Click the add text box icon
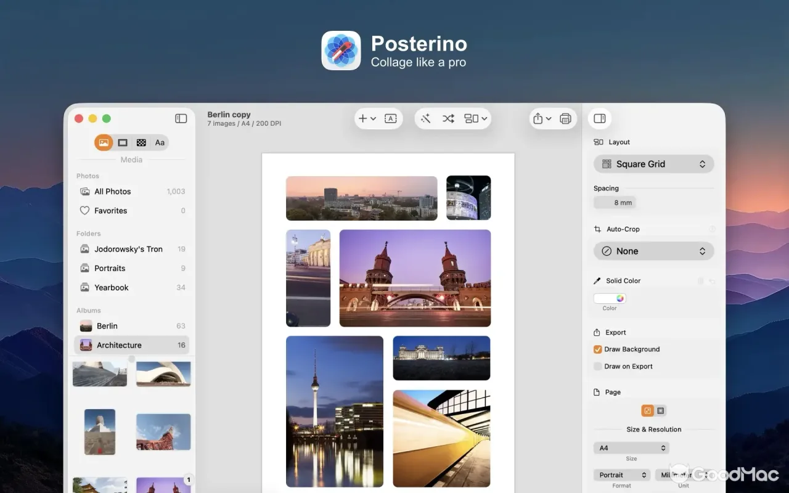Image resolution: width=789 pixels, height=493 pixels. [x=391, y=118]
